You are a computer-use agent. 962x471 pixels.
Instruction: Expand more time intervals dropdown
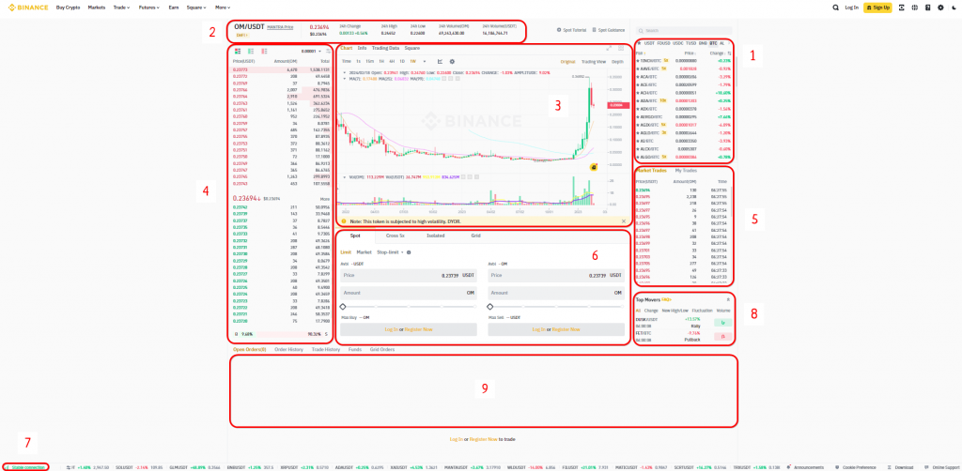[424, 61]
